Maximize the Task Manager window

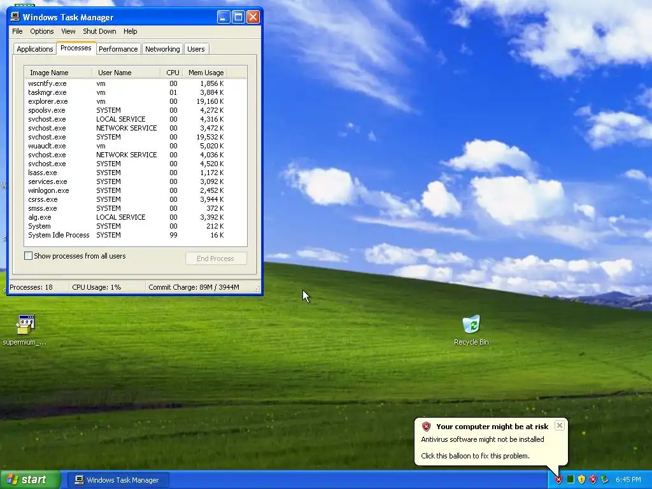pyautogui.click(x=238, y=17)
